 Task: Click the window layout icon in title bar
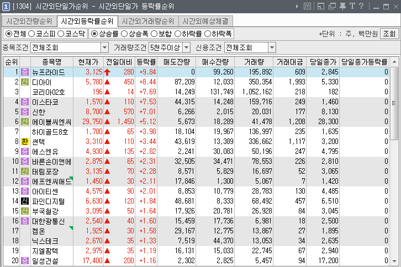[x=321, y=6]
